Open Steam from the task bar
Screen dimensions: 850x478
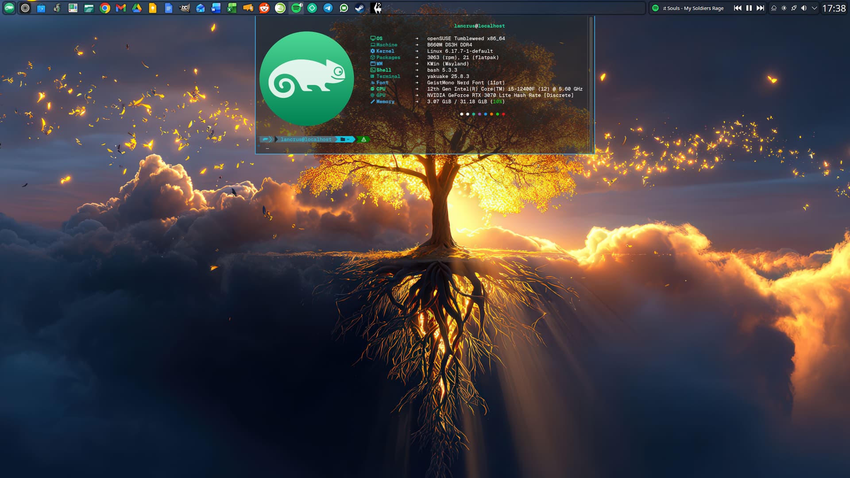[x=360, y=8]
